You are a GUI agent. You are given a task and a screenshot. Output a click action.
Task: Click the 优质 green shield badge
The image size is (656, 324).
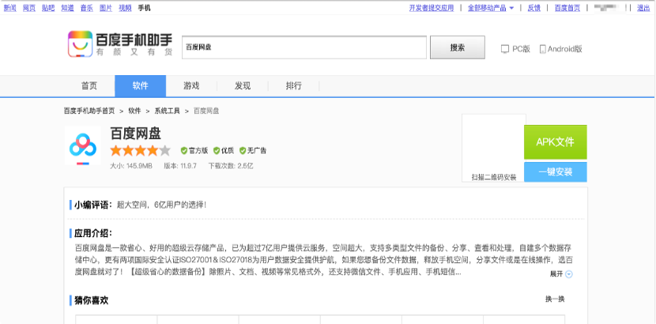point(217,150)
